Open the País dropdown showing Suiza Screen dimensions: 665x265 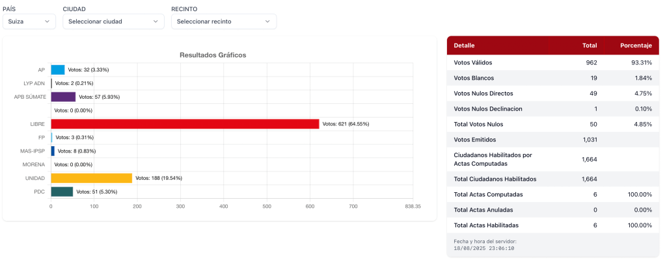point(29,21)
